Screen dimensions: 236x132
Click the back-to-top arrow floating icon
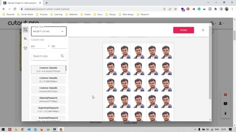point(225,113)
